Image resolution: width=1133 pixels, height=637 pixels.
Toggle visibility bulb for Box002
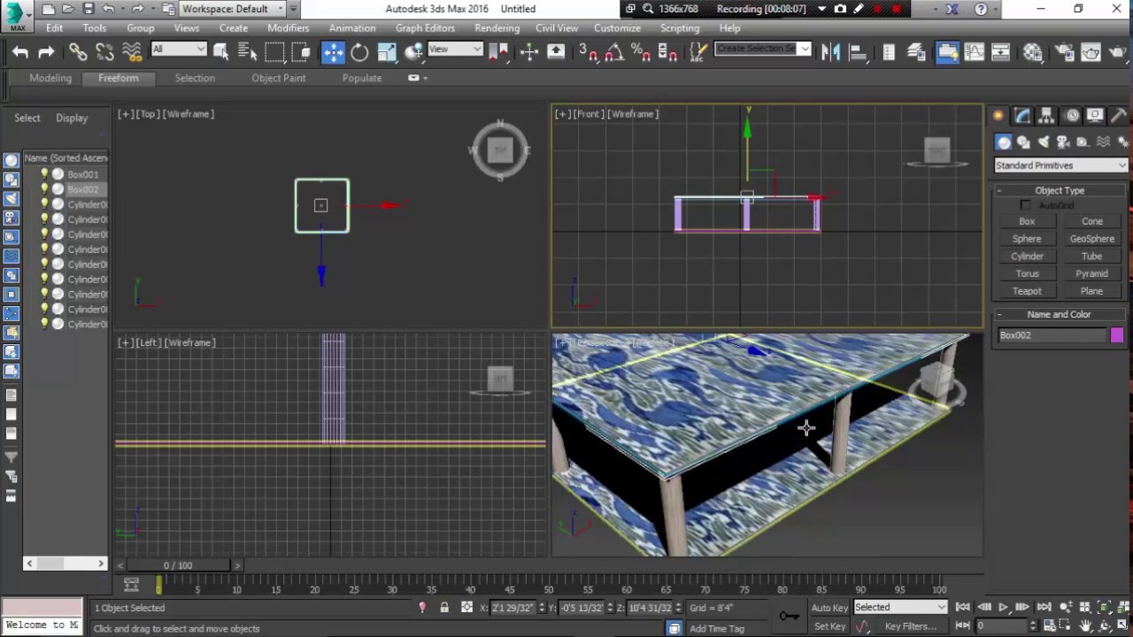tap(44, 189)
